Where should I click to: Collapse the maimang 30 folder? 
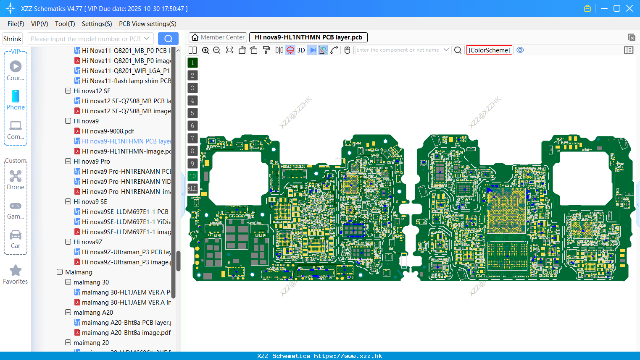click(68, 282)
